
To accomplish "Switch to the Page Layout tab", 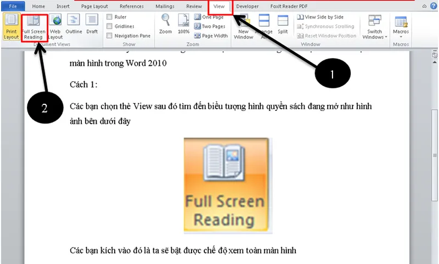I will point(94,7).
